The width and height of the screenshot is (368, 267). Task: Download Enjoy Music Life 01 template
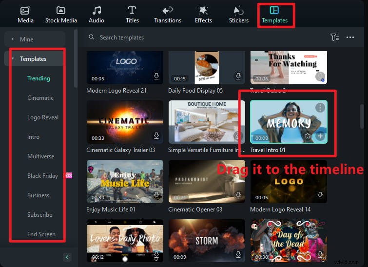(x=156, y=195)
